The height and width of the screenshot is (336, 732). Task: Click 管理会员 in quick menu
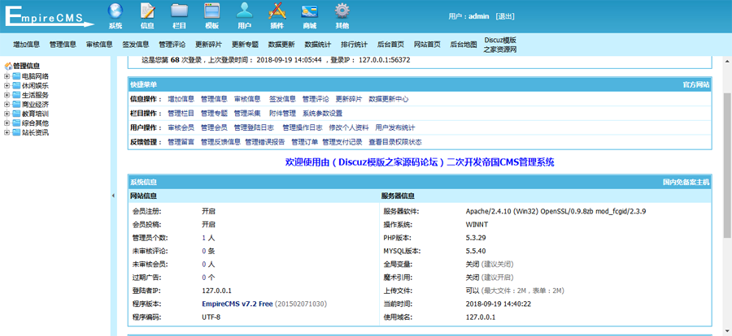tap(214, 127)
